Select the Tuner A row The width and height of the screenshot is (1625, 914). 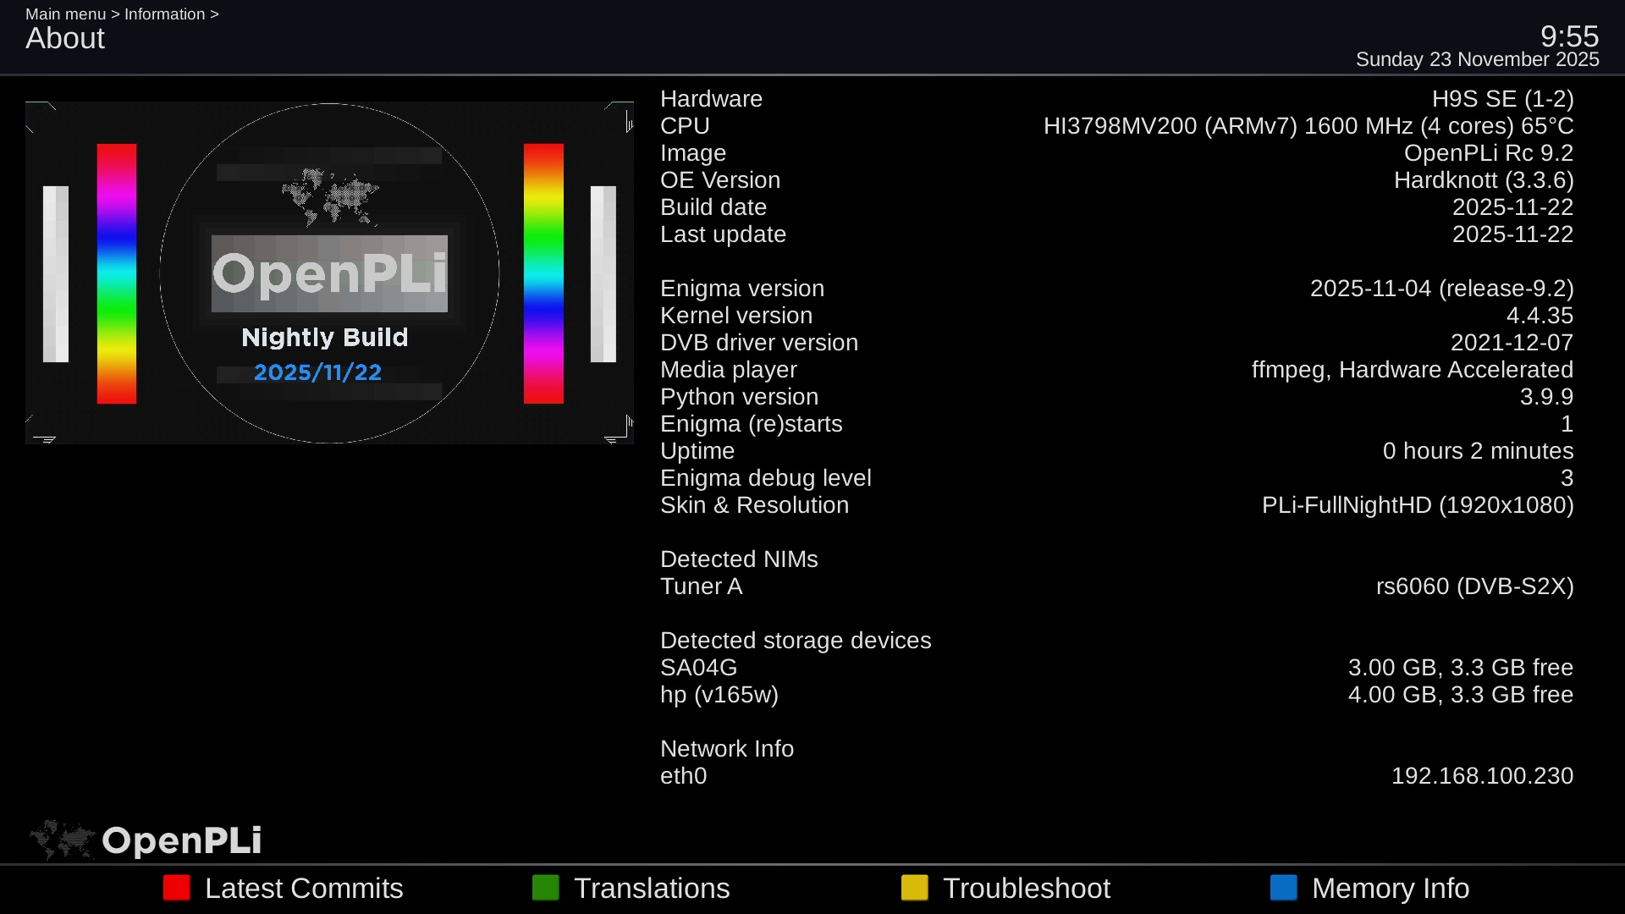(x=702, y=586)
